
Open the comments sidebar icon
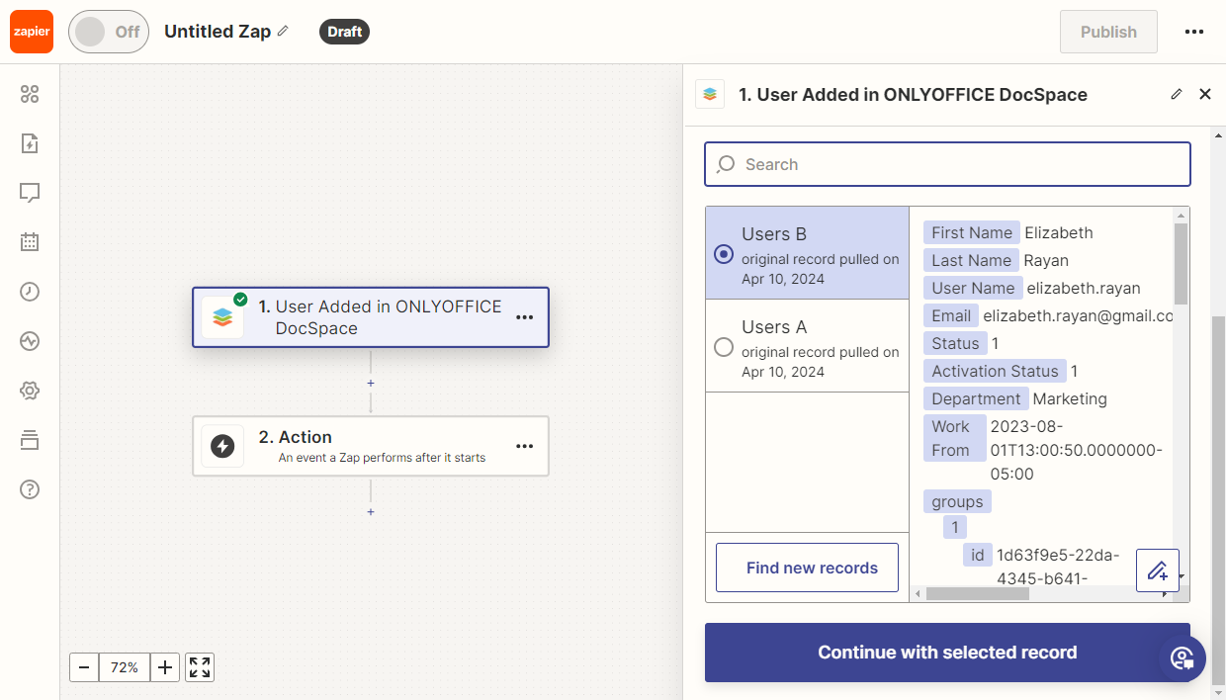(30, 193)
